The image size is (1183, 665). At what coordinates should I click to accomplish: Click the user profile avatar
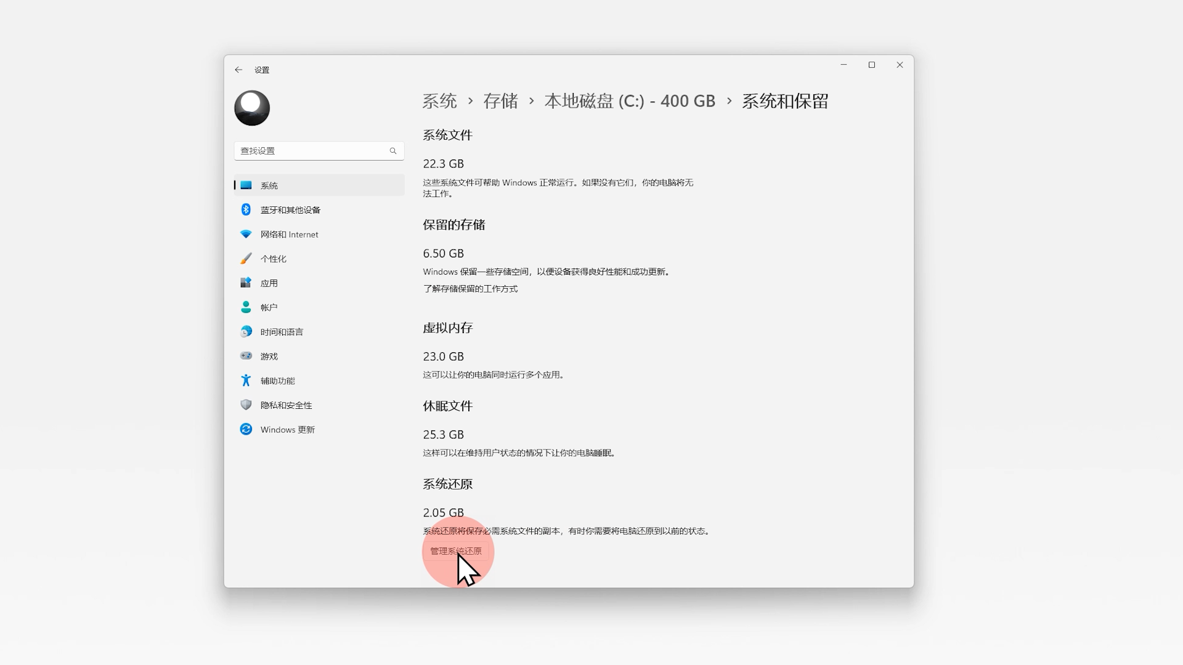252,108
